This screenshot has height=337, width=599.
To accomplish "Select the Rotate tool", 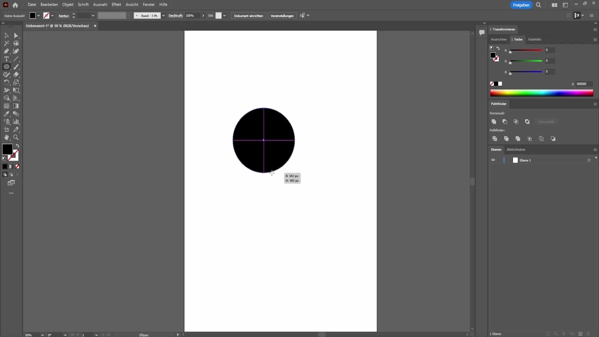I will click(x=6, y=82).
